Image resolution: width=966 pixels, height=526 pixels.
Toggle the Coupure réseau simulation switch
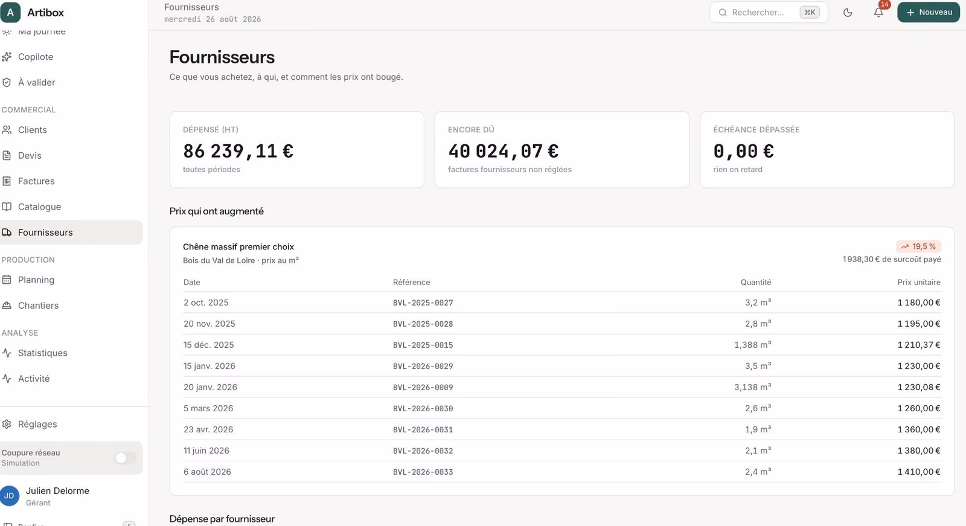125,458
